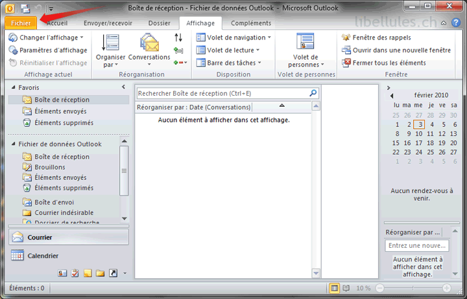
Task: Open the Shortcuts icon
Action: pyautogui.click(x=113, y=273)
